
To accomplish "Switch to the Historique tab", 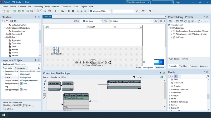I will [x=160, y=67].
